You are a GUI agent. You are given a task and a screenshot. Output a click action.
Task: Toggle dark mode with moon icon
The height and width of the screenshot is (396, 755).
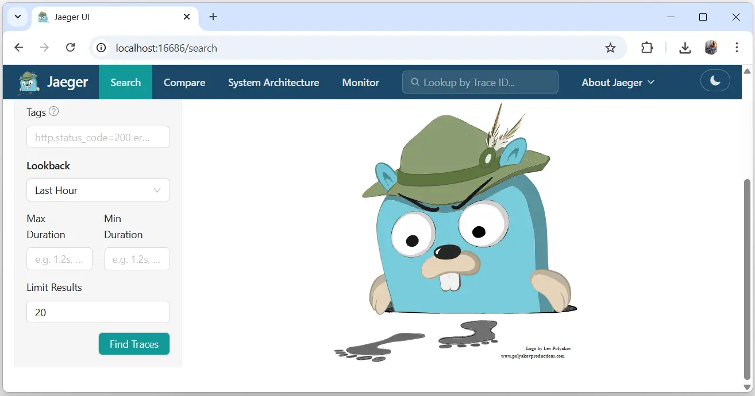pyautogui.click(x=715, y=81)
